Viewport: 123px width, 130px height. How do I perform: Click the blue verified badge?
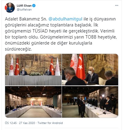34,6
